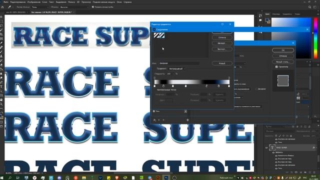Hide the Выполнить обводку stroke effect
The width and height of the screenshot is (320, 180).
[276, 155]
